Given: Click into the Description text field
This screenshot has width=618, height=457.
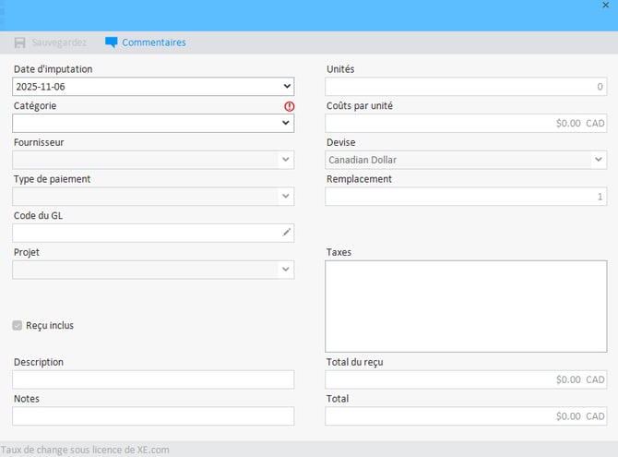Looking at the screenshot, I should 153,379.
